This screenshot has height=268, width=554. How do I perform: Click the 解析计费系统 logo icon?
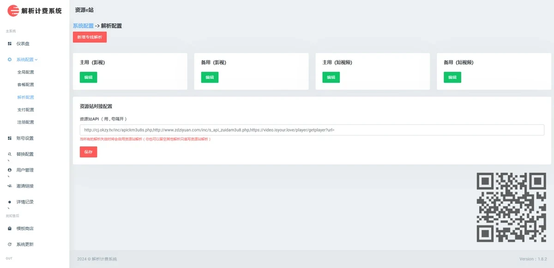[12, 10]
